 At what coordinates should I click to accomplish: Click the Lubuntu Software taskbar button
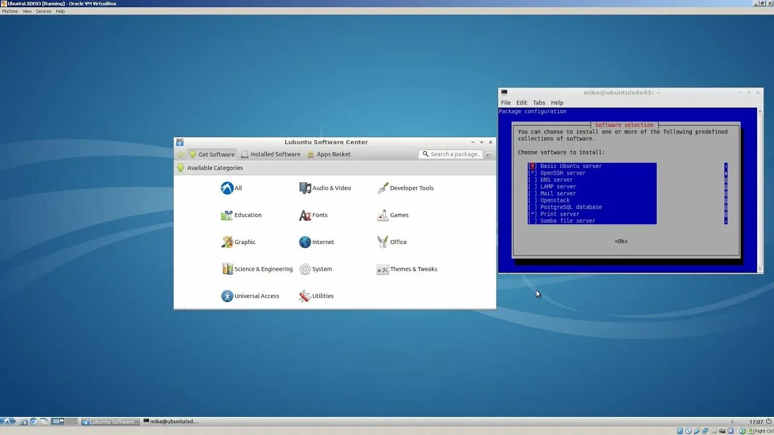[110, 422]
